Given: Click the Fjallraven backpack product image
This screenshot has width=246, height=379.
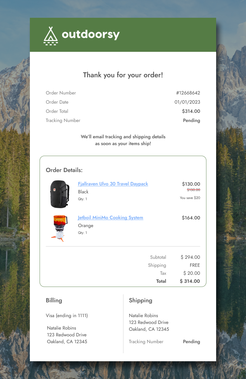Looking at the screenshot, I should 59,194.
